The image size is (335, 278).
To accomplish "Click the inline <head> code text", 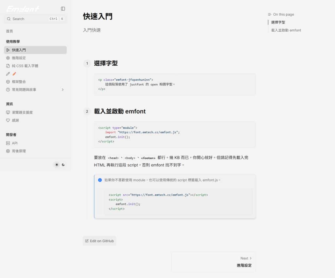I will (x=113, y=158).
